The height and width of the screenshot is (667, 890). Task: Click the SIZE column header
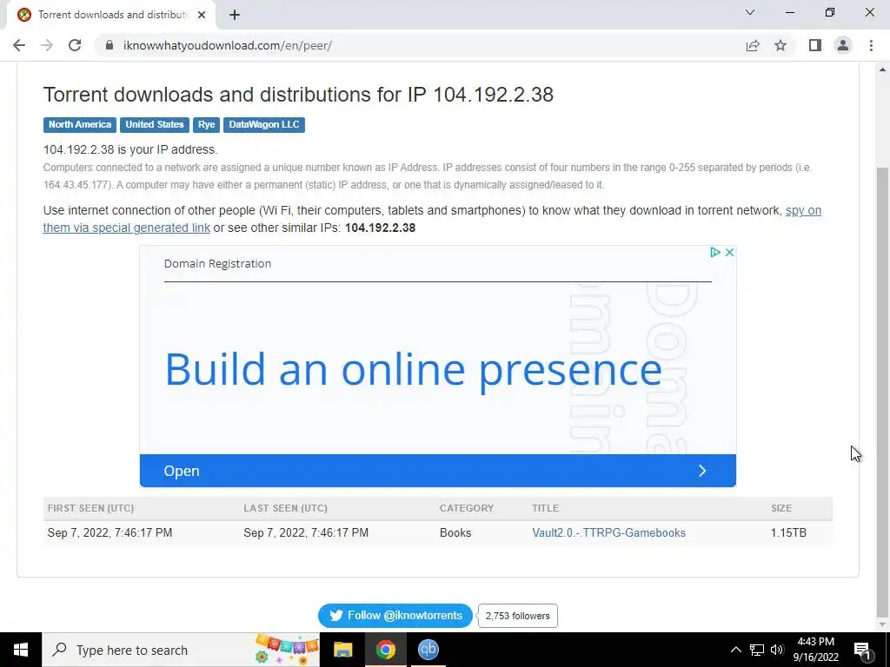781,508
